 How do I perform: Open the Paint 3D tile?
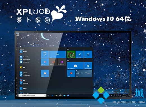(x=45, y=62)
